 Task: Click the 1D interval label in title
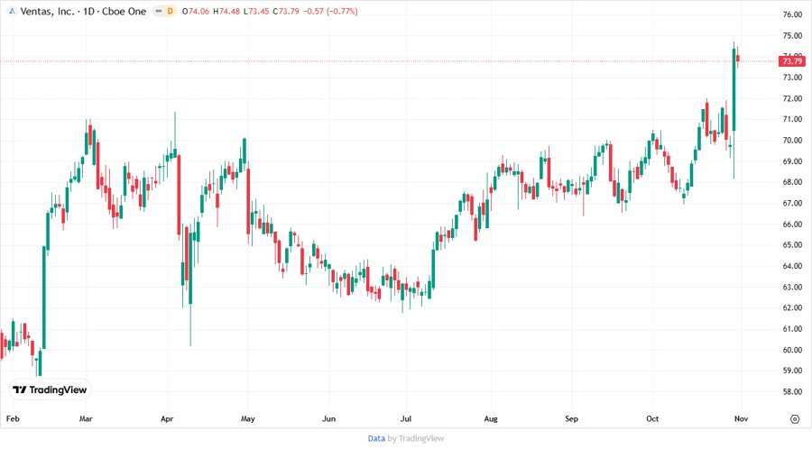88,12
